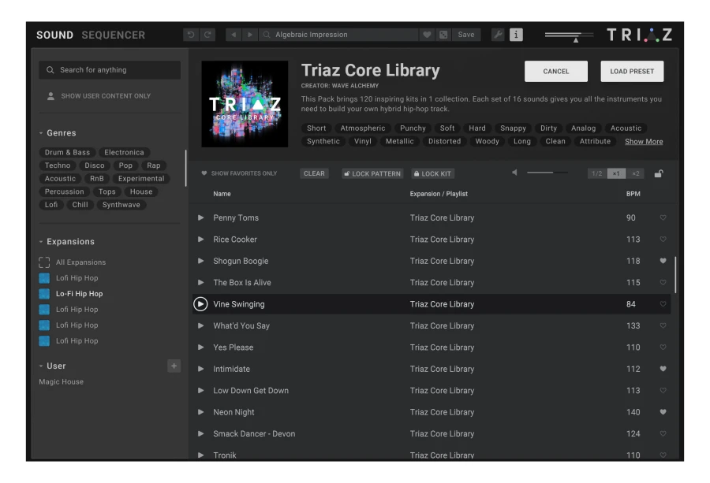Adjust the master volume slider in top bar
The image size is (710, 483).
569,35
